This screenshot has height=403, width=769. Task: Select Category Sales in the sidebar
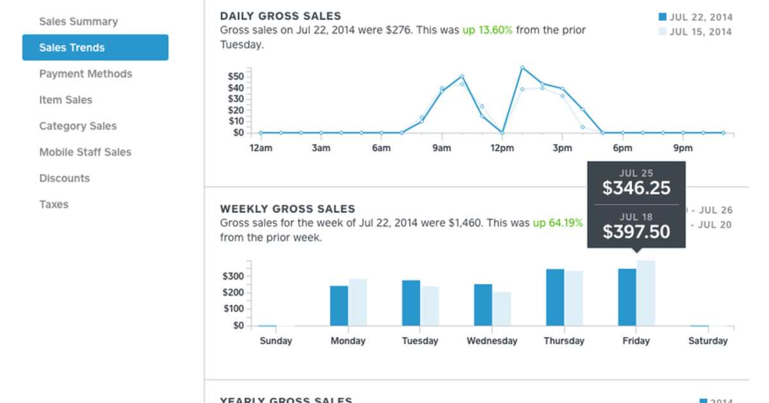(x=78, y=126)
